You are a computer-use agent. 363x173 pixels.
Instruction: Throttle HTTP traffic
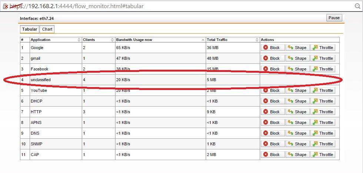pos(323,112)
